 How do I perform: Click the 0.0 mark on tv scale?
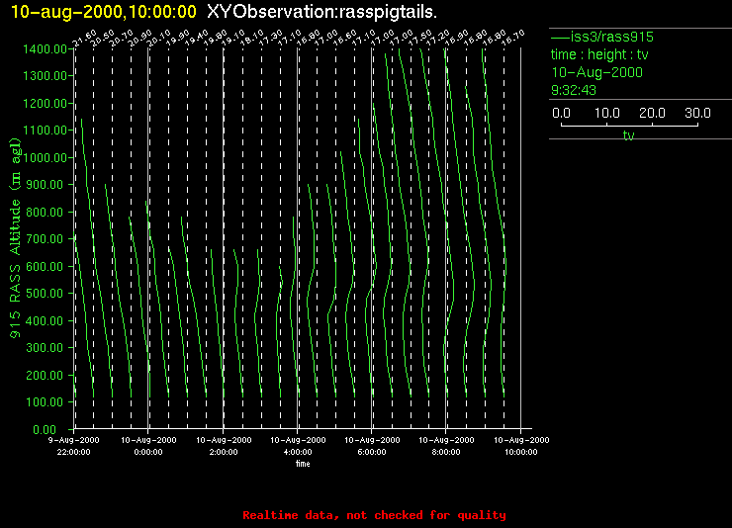pyautogui.click(x=561, y=114)
